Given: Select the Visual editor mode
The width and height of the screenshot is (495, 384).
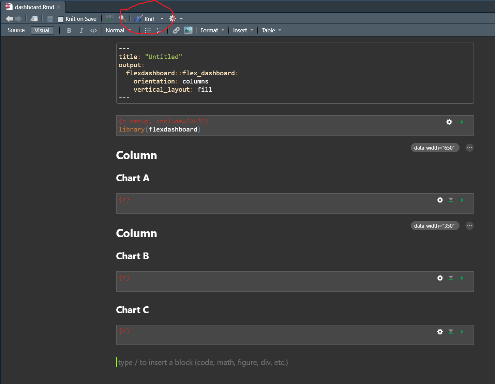Looking at the screenshot, I should pyautogui.click(x=42, y=30).
